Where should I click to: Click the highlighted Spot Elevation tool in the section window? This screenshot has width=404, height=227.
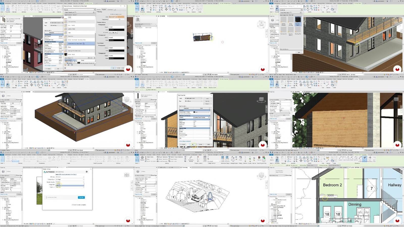pyautogui.click(x=364, y=159)
